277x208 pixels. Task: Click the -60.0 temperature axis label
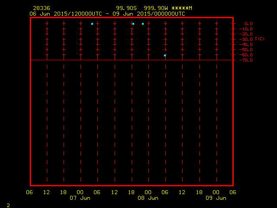(246, 55)
